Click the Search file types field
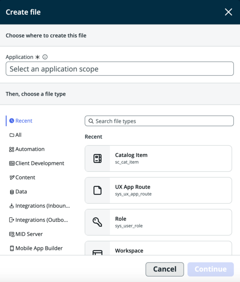Viewport: 240px width, 282px height. coord(159,121)
